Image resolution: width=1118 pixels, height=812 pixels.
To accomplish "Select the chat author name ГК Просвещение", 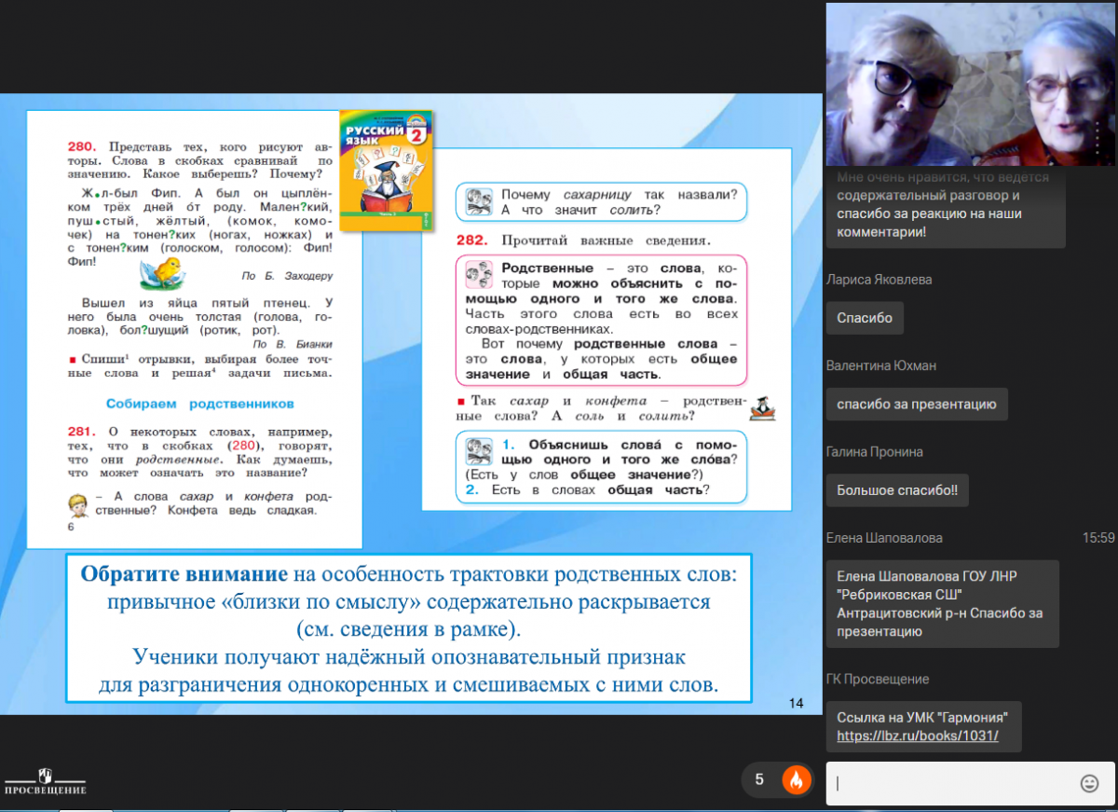I will click(x=878, y=680).
